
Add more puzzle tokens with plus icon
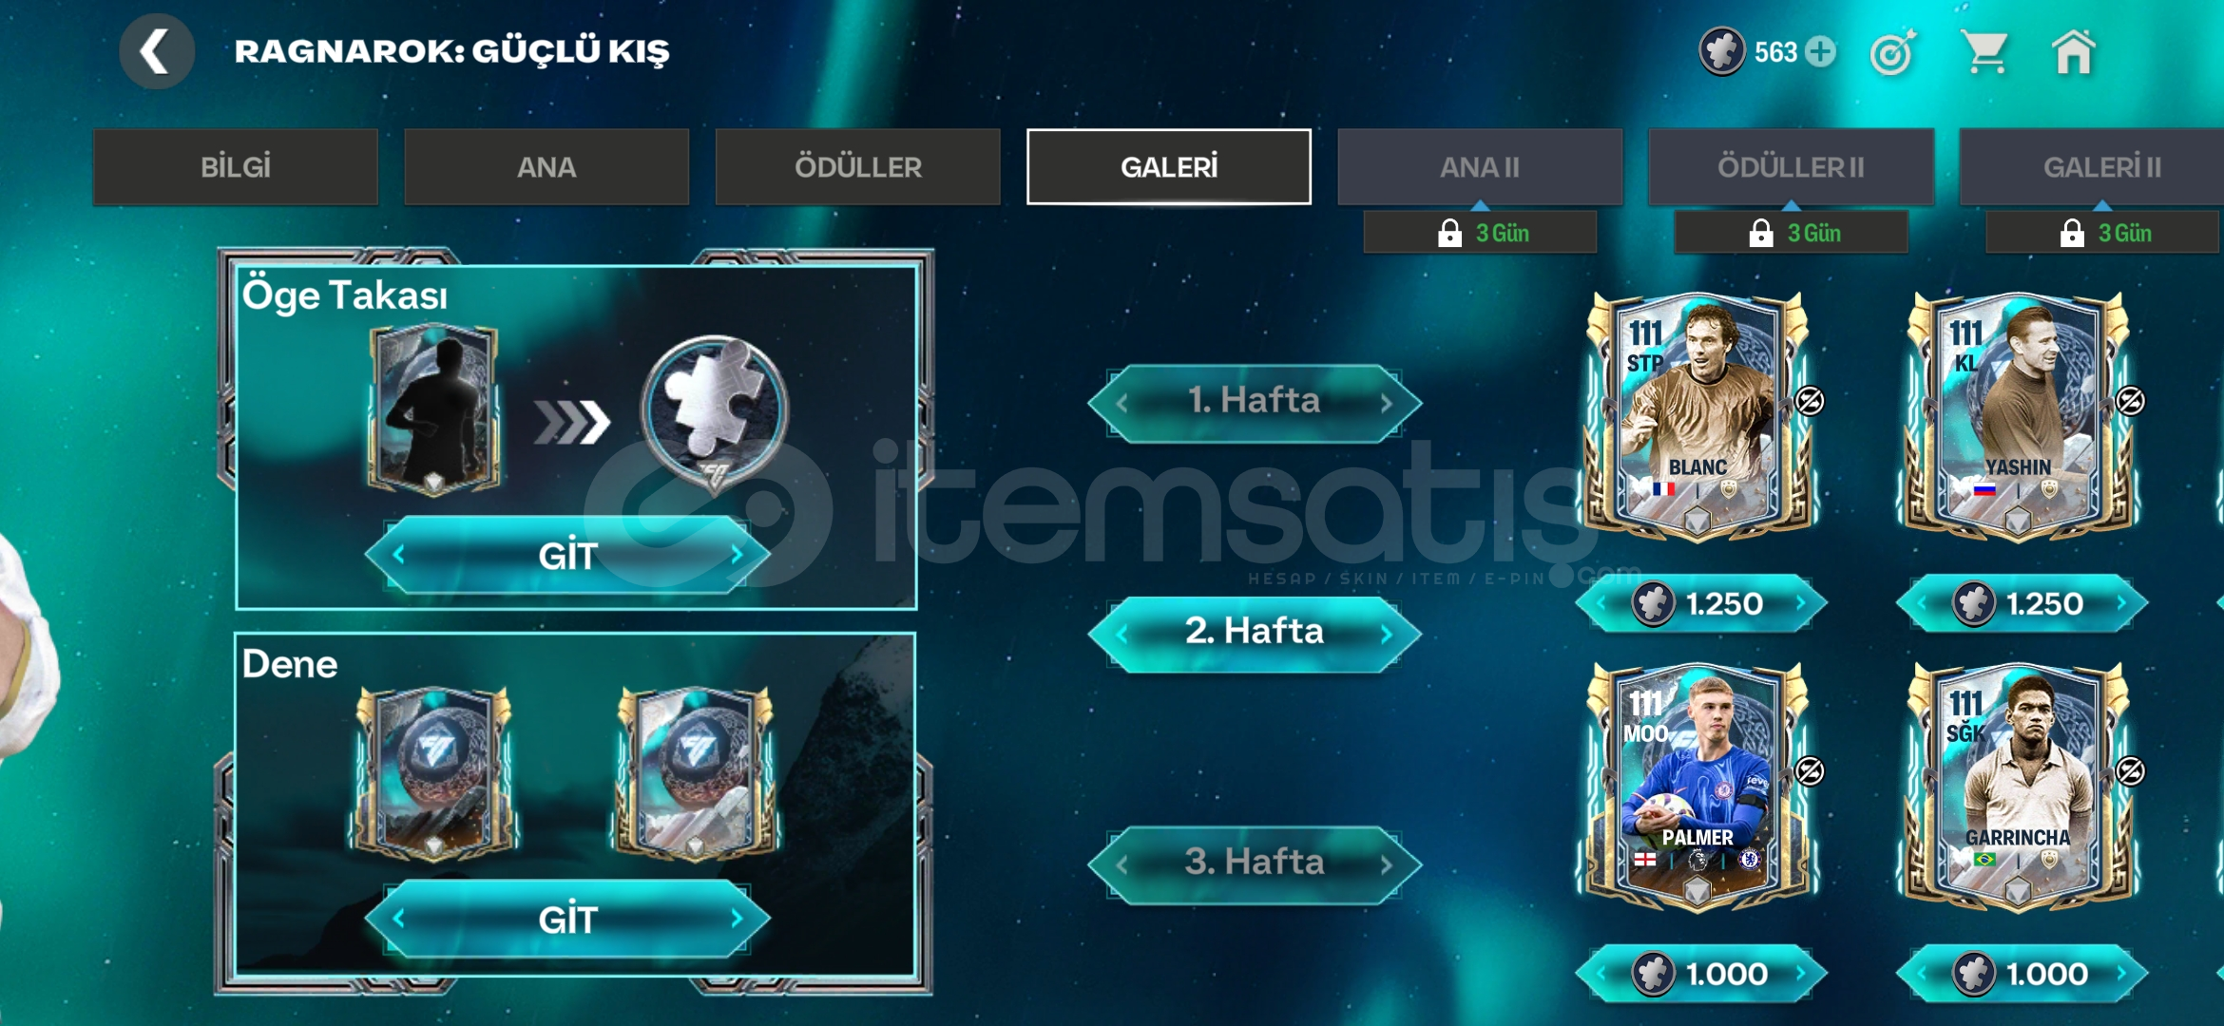coord(1821,51)
